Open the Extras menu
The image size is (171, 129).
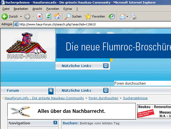pos(68,9)
